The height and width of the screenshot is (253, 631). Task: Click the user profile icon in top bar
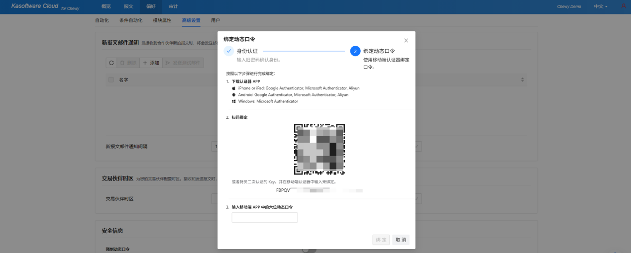(624, 6)
